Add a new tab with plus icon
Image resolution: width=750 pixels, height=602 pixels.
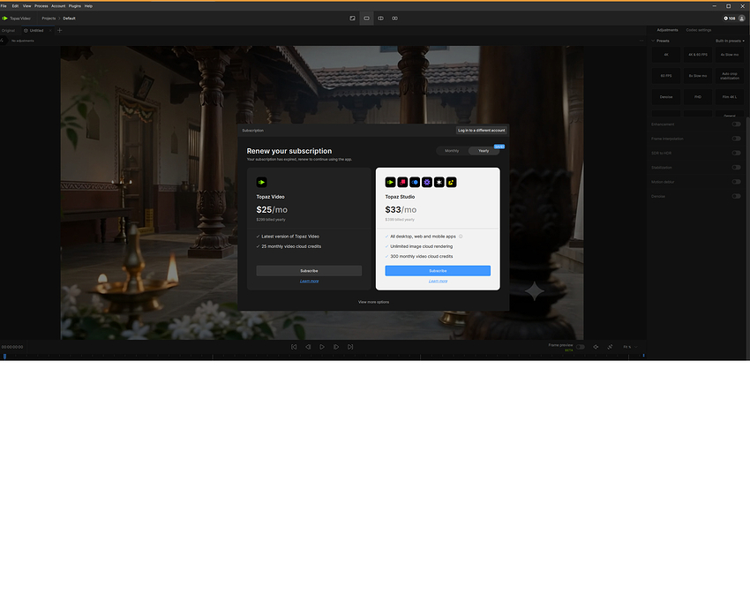click(x=59, y=30)
